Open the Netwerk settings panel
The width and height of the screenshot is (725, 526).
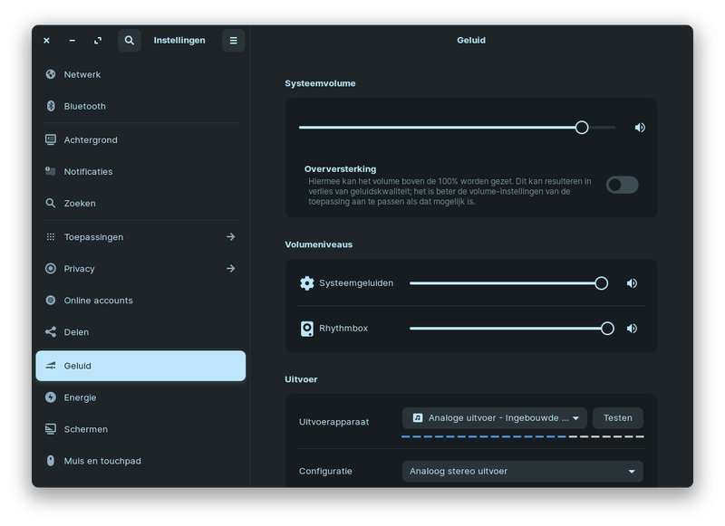140,74
